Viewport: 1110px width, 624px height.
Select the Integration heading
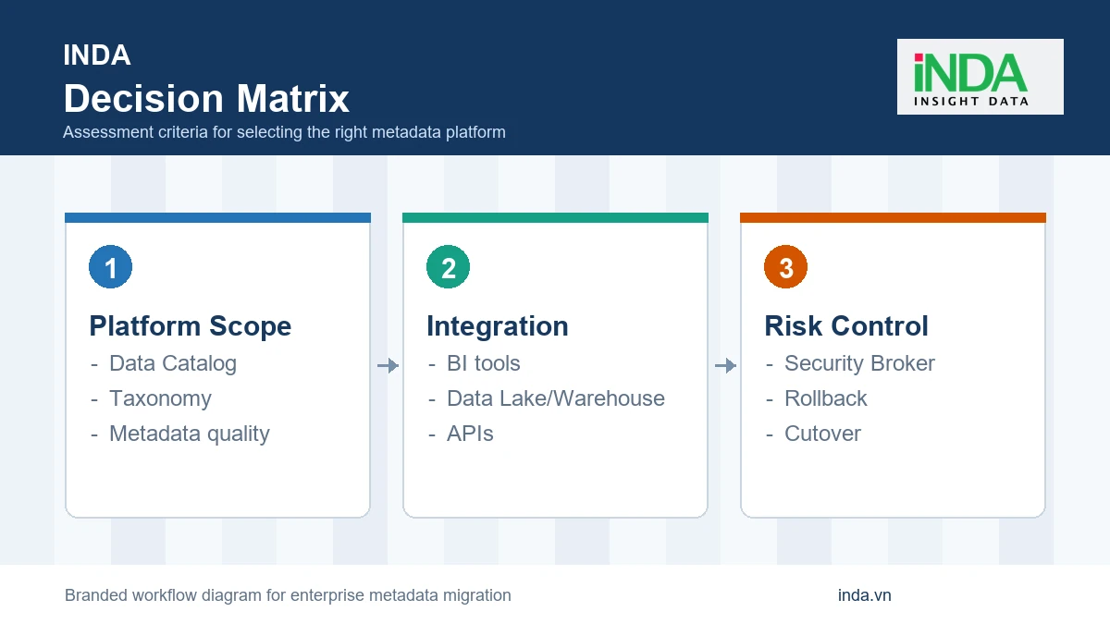coord(498,326)
